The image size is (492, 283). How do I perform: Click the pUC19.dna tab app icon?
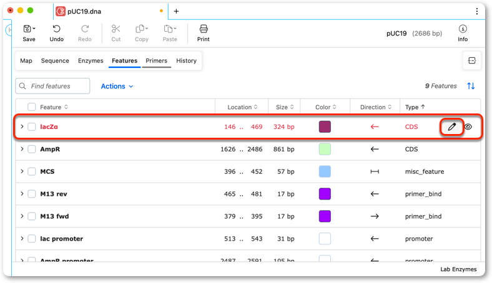(61, 11)
